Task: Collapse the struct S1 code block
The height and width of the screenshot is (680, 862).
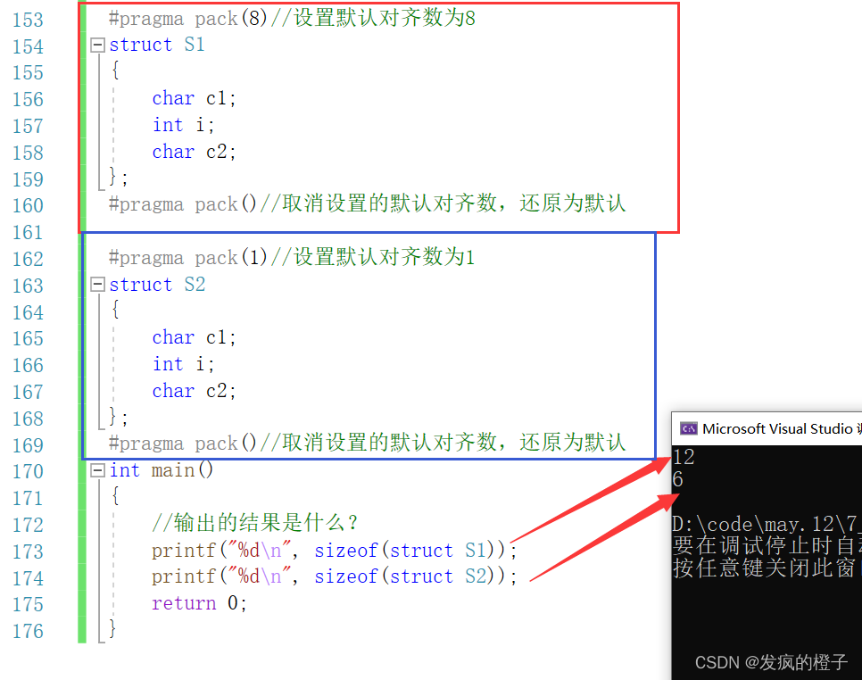Action: tap(98, 46)
